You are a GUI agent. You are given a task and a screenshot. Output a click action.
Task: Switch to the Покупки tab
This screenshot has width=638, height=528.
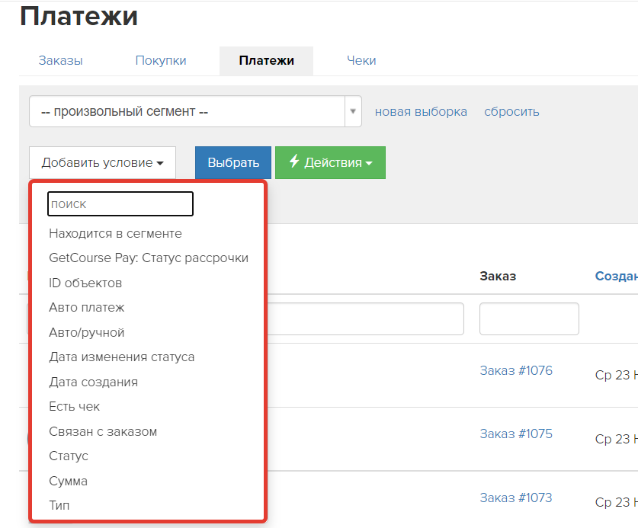tap(161, 61)
